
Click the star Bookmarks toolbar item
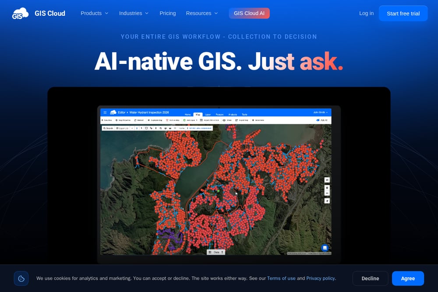pos(258,120)
